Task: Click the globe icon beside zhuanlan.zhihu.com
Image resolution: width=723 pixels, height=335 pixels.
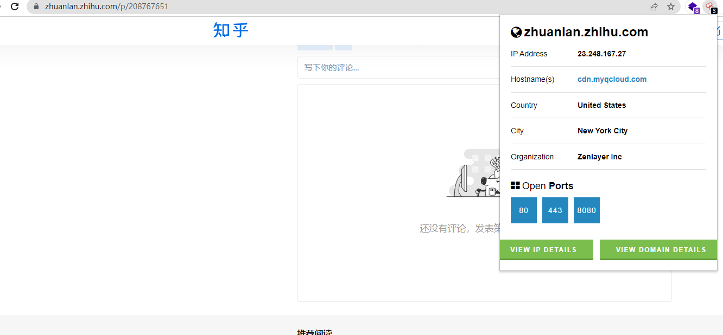Action: coord(516,32)
